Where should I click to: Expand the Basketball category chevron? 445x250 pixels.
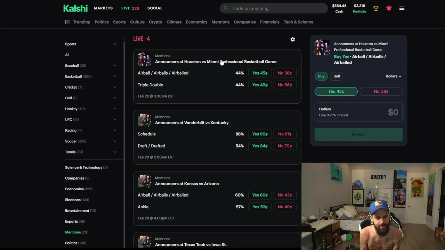click(115, 76)
